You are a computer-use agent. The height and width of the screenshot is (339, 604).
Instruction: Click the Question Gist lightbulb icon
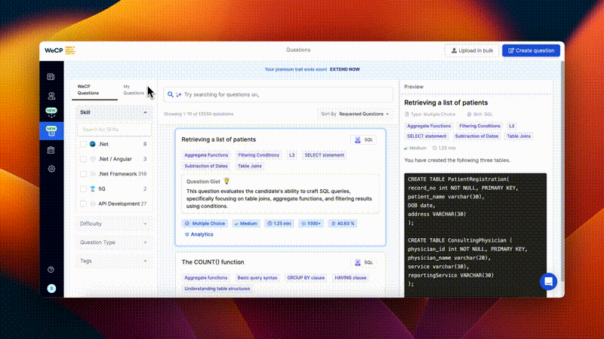(x=226, y=181)
